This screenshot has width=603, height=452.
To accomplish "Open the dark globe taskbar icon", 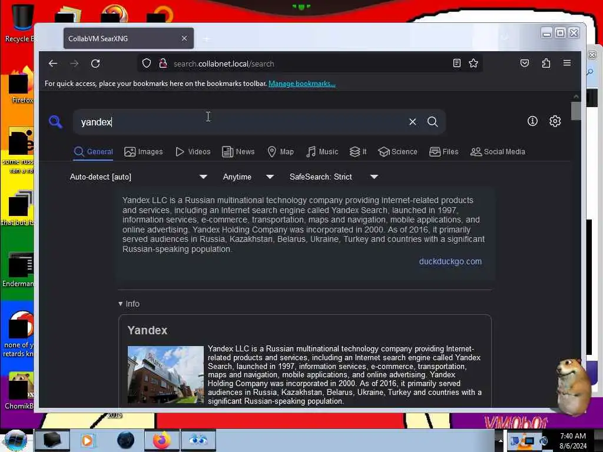I will point(125,440).
